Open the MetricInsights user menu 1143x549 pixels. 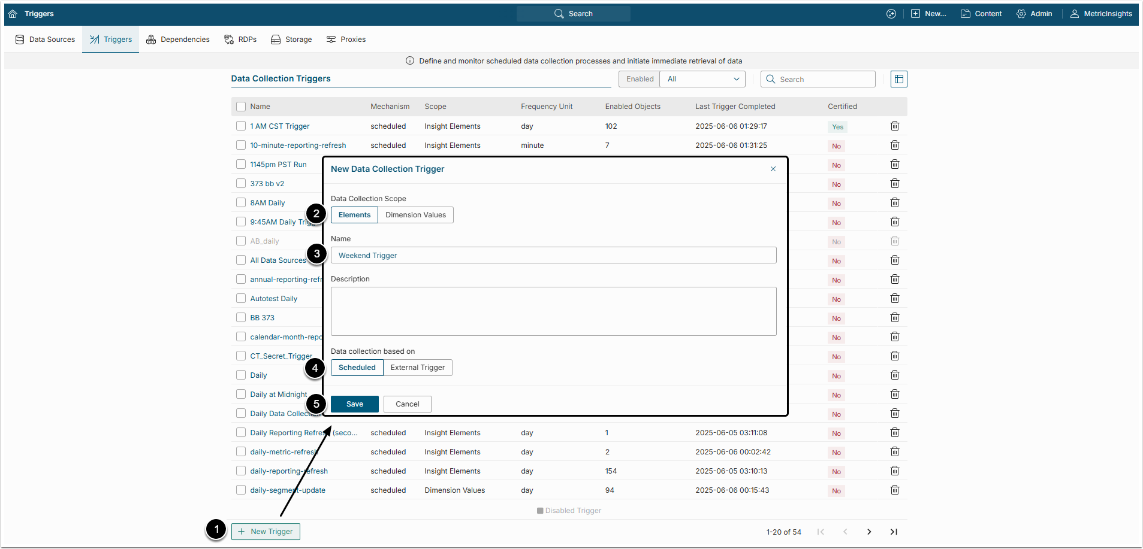[1101, 14]
